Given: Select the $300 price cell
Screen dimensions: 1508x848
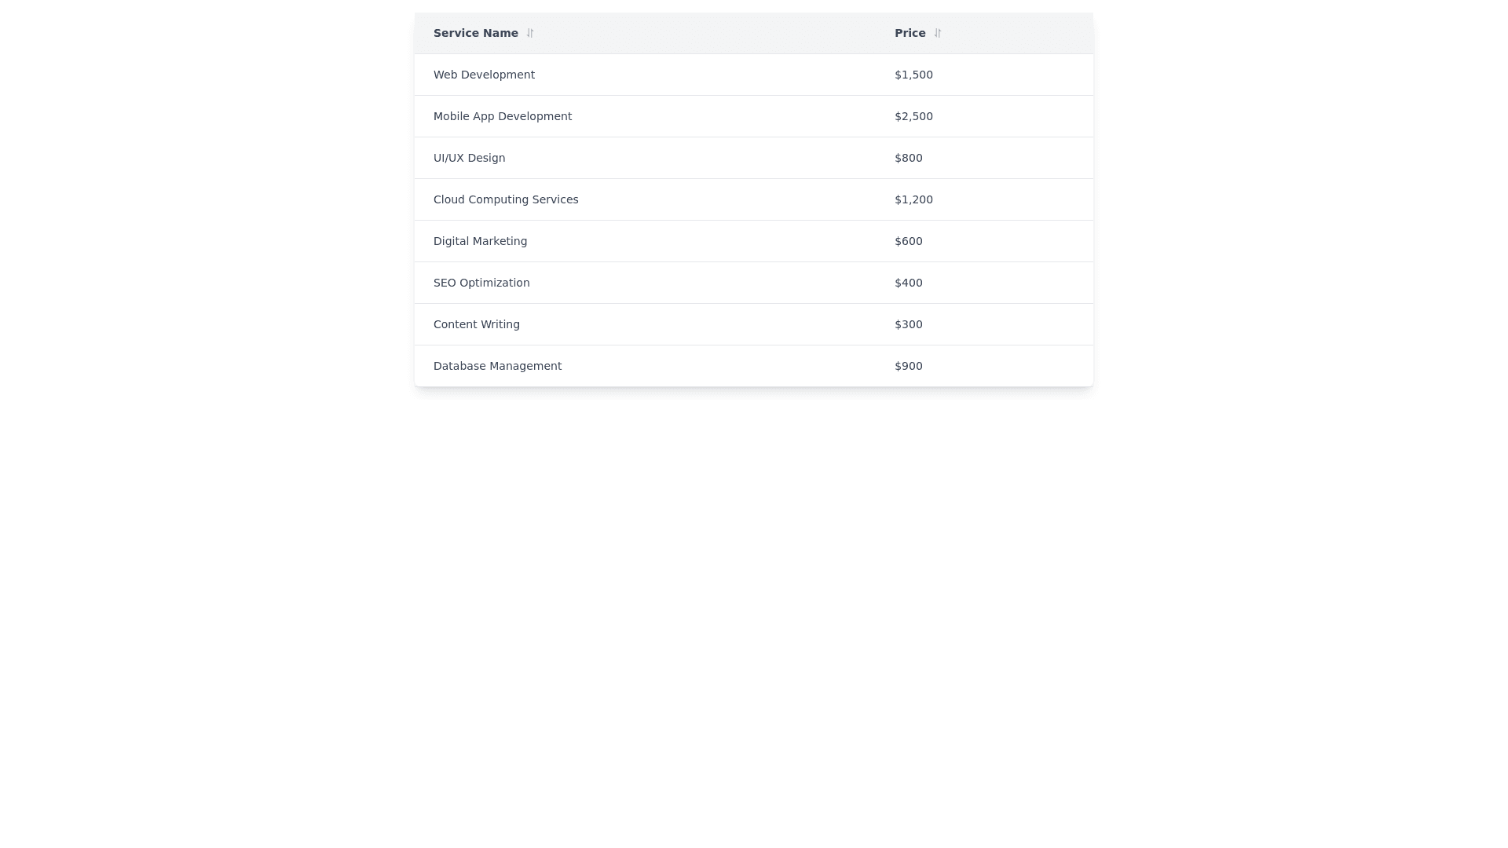Looking at the screenshot, I should (908, 324).
